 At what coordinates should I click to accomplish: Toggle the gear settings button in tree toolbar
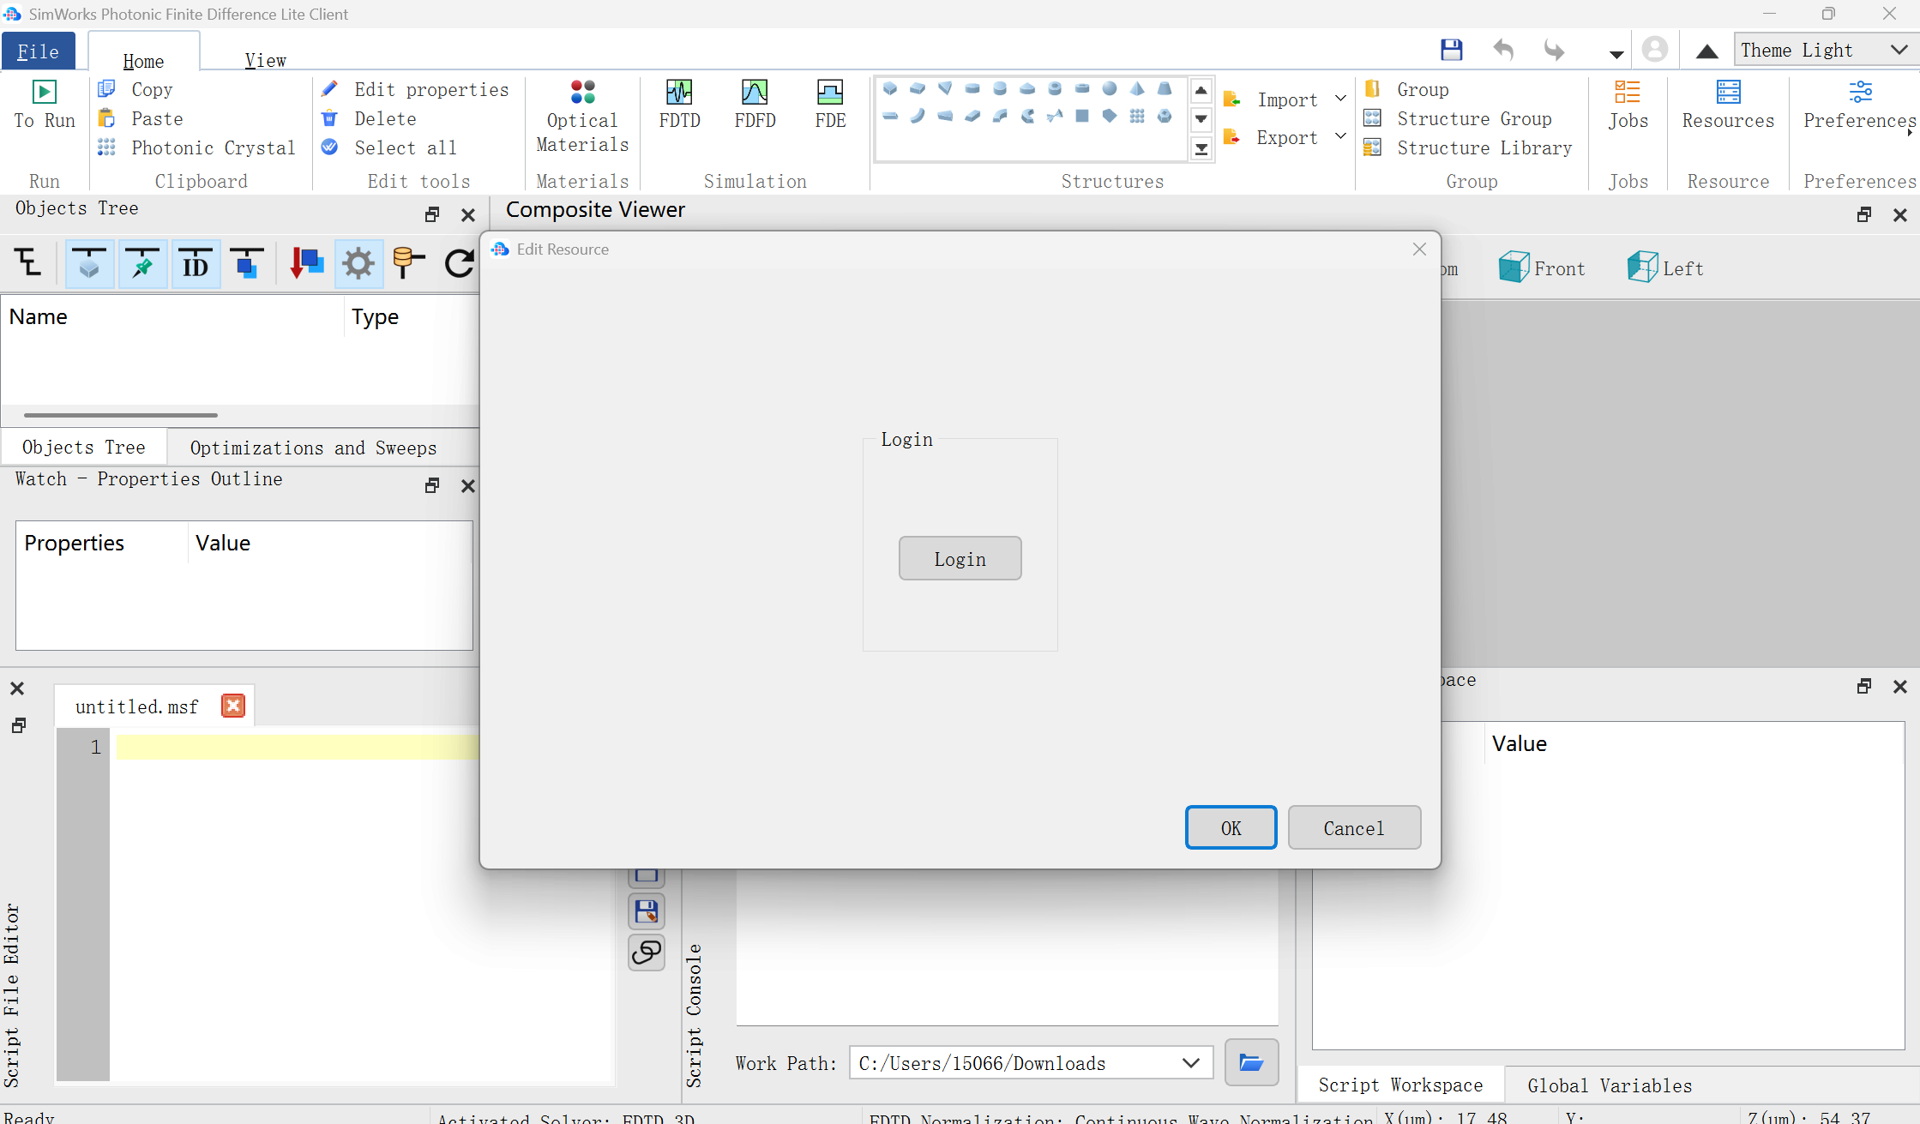coord(358,263)
